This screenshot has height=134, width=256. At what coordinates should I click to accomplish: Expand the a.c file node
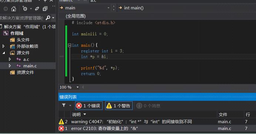click(x=10, y=59)
